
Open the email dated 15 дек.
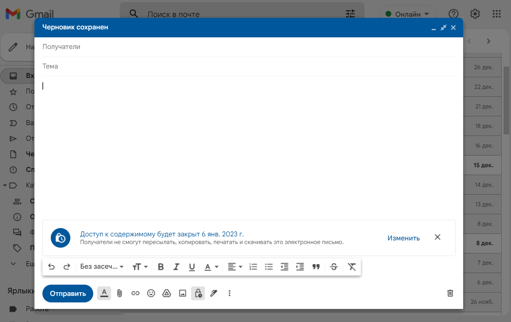coord(482,165)
